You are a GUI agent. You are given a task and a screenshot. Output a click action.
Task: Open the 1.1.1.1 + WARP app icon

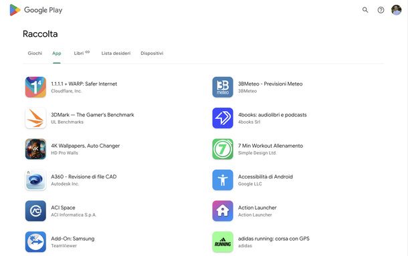[35, 87]
